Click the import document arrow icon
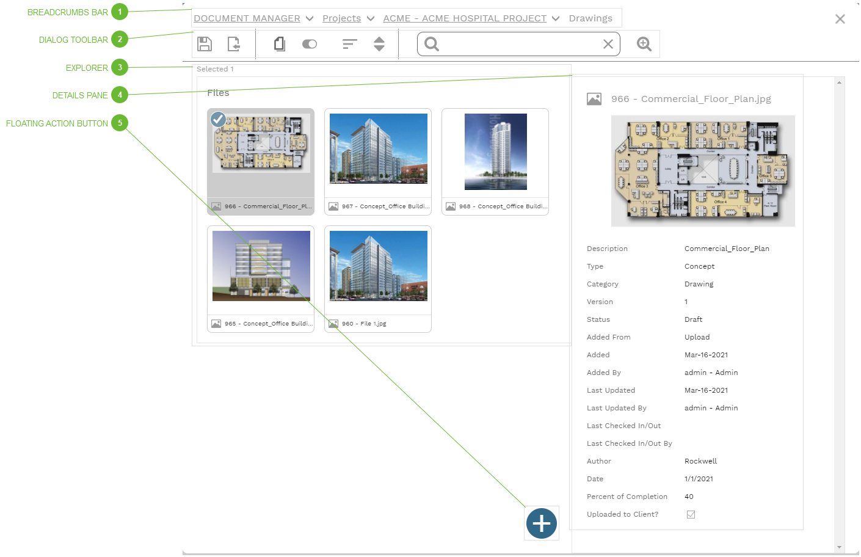The image size is (861, 557). pyautogui.click(x=233, y=44)
